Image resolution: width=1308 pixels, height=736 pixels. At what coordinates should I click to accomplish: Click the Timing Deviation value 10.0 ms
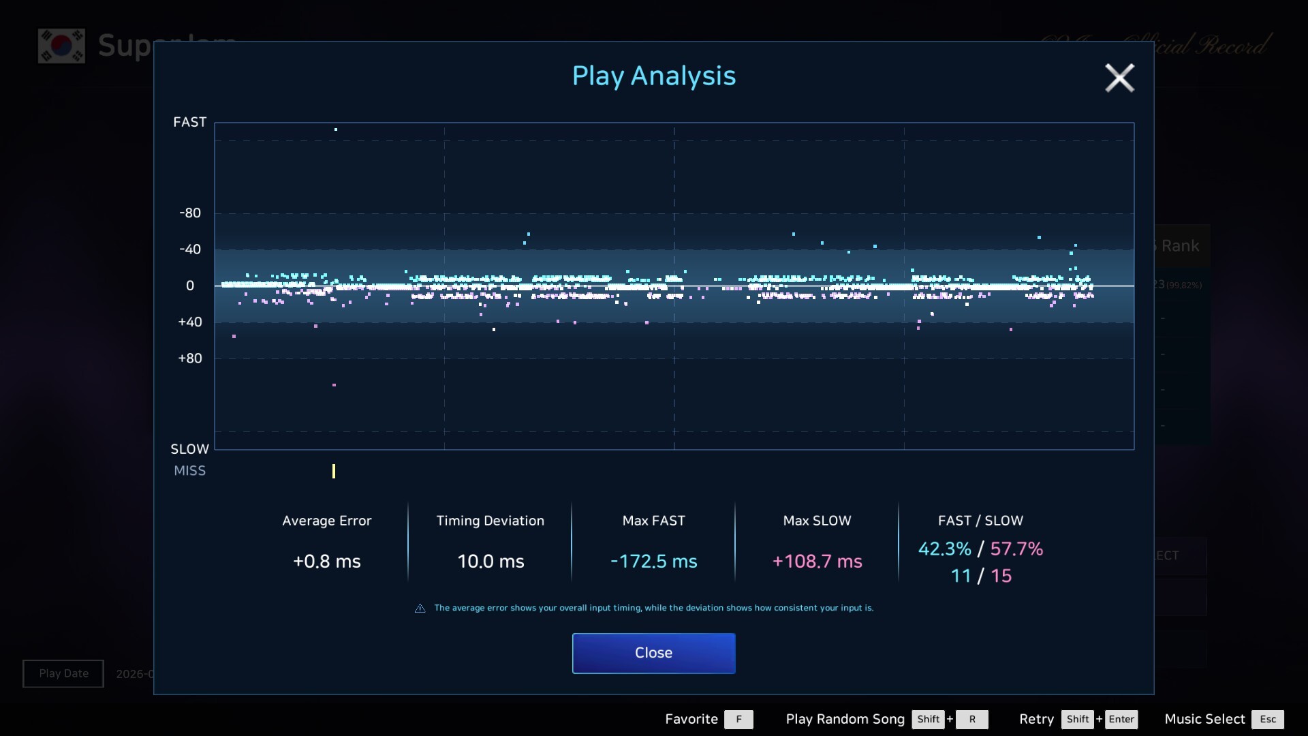pos(490,561)
